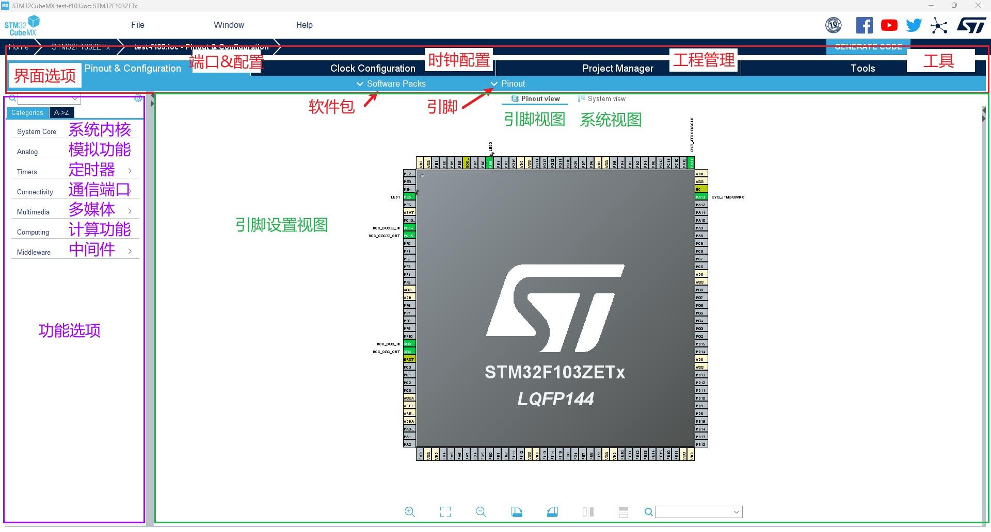Image resolution: width=991 pixels, height=532 pixels.
Task: Switch component list to A->Z sorting
Action: pyautogui.click(x=61, y=112)
